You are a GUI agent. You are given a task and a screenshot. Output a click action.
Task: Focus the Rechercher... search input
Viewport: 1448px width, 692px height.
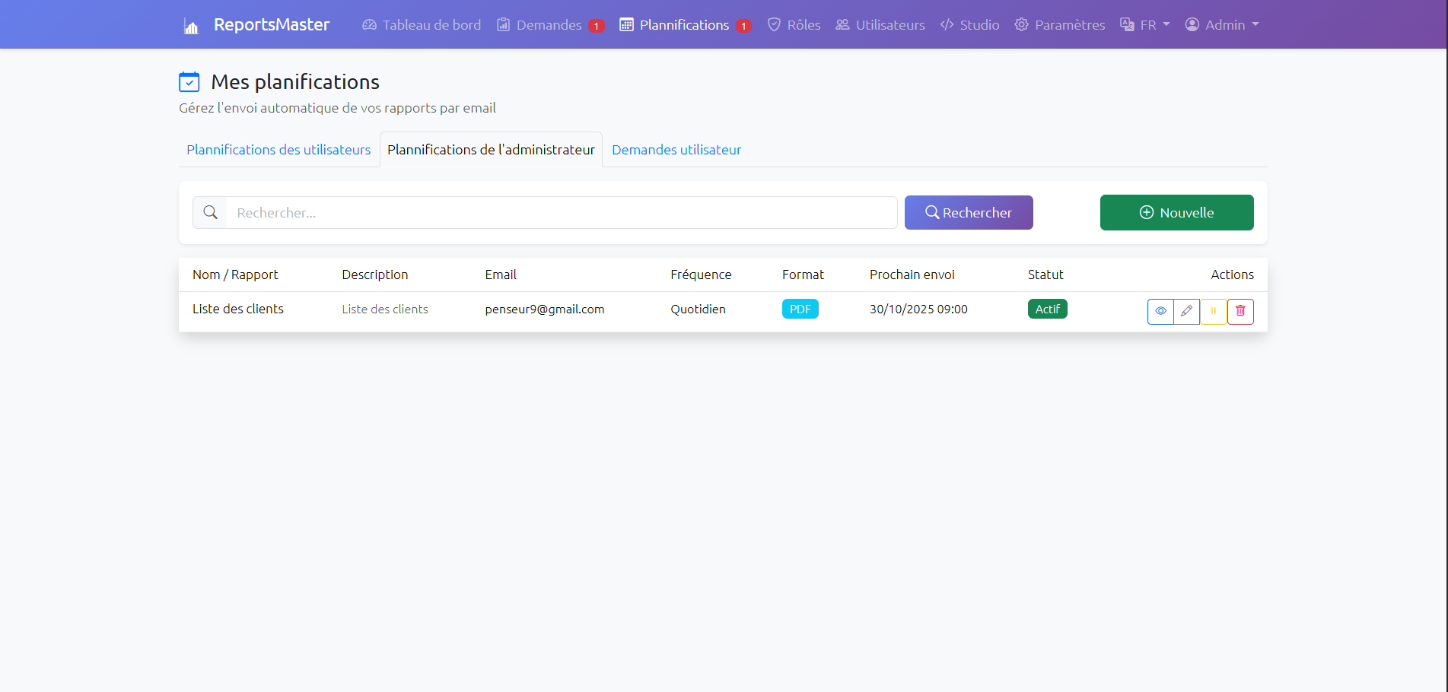[562, 213]
